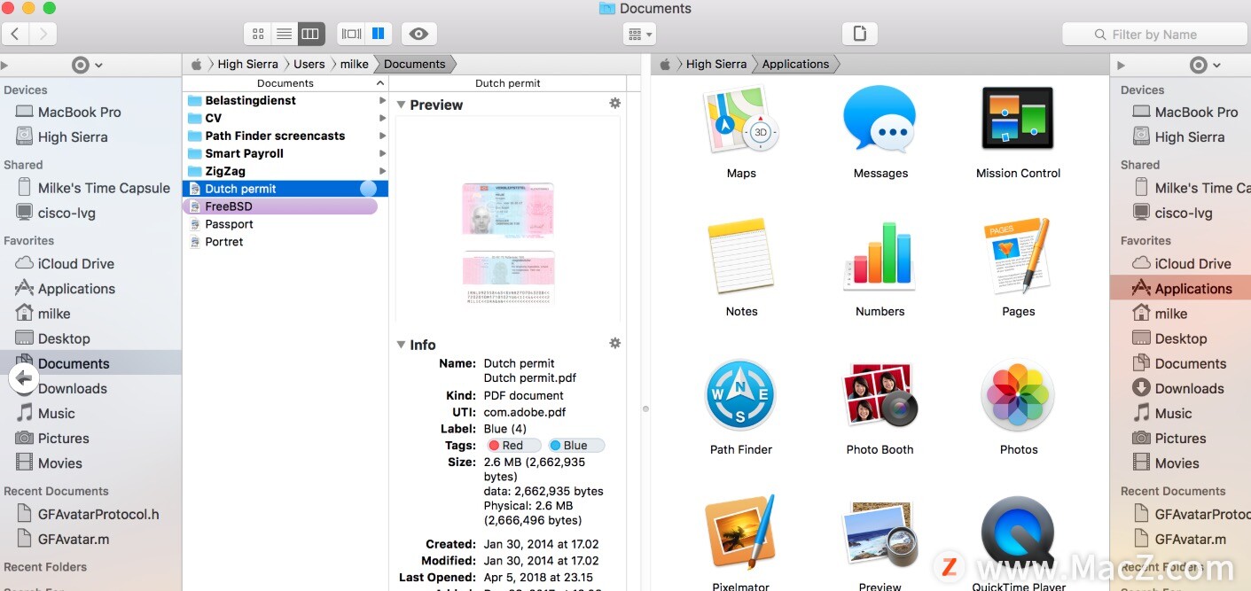Click High Sierra in the Documents path bar

click(248, 64)
